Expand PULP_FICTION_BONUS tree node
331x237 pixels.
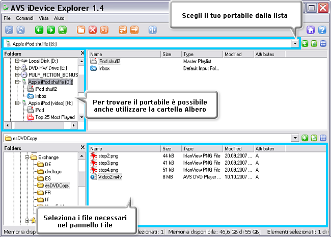(17, 75)
